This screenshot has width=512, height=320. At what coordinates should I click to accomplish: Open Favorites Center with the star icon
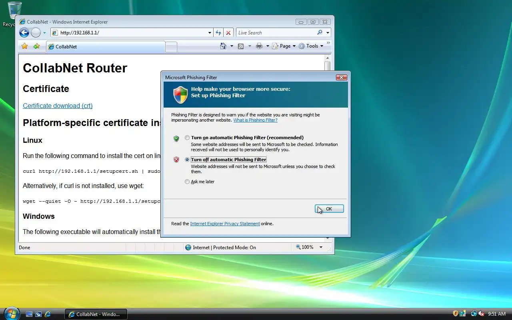[x=25, y=46]
